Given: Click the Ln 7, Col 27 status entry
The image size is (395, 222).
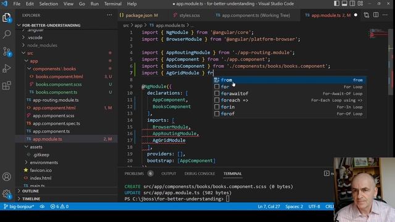Looking at the screenshot, I should tap(269, 207).
